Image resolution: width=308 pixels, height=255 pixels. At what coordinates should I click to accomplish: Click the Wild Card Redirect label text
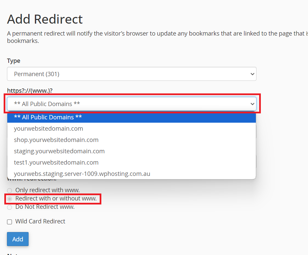40,221
